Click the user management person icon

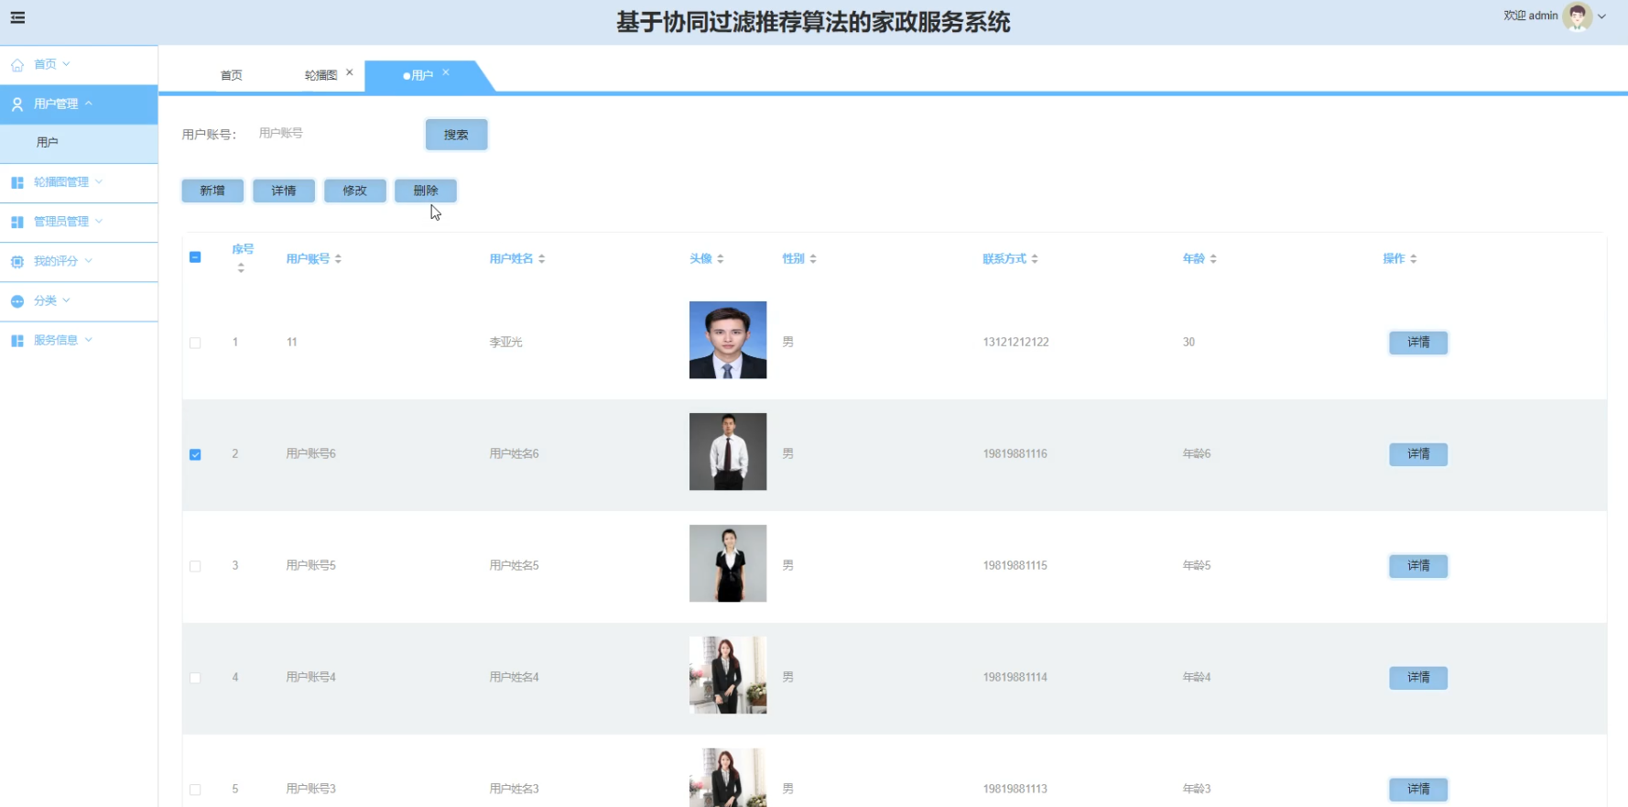pyautogui.click(x=17, y=104)
